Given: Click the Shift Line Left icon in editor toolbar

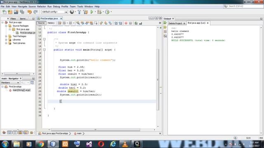Looking at the screenshot, I should coord(116,23).
